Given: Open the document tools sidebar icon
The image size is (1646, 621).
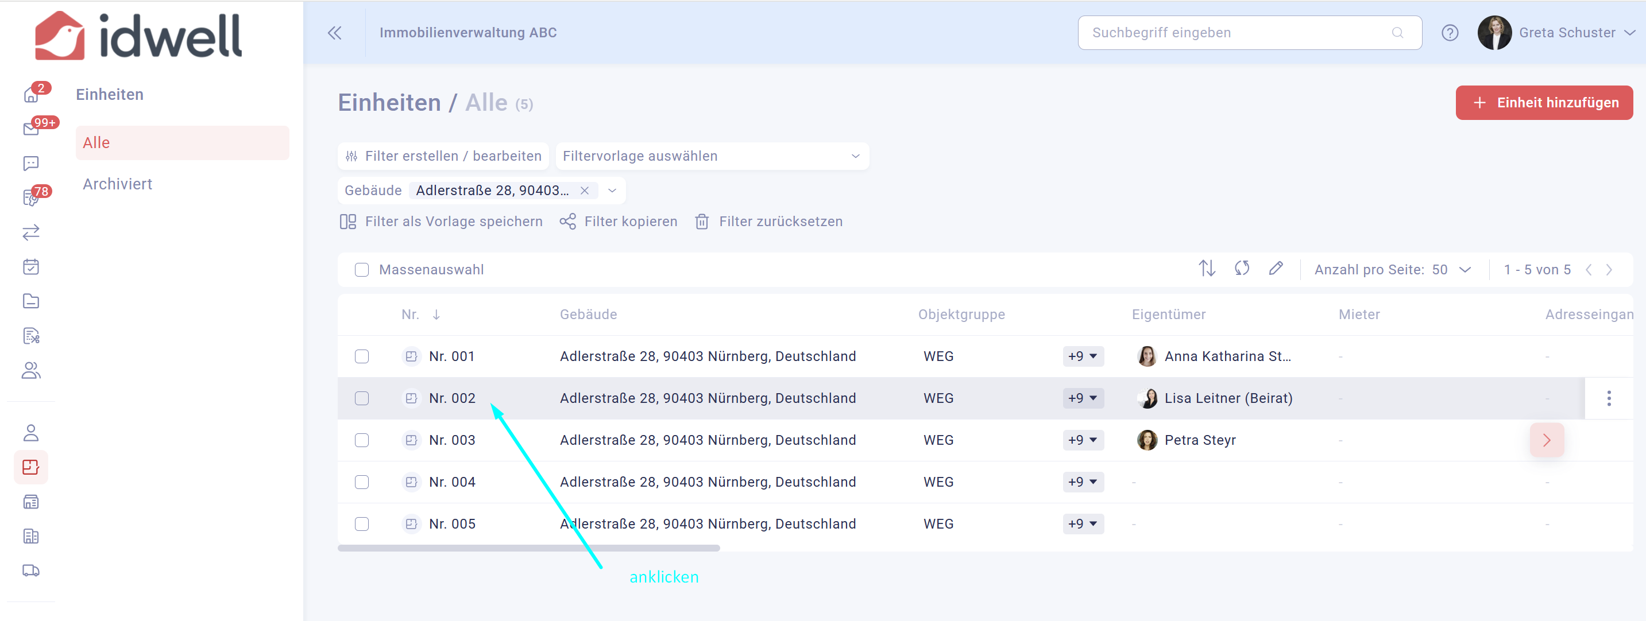Looking at the screenshot, I should [30, 336].
